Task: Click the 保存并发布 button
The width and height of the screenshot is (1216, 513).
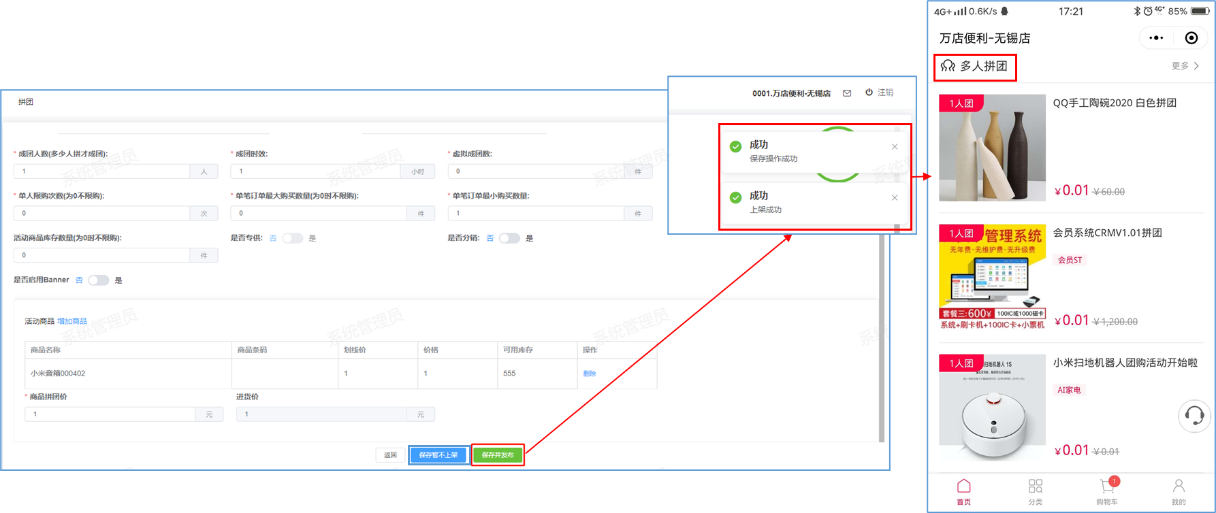Action: coord(498,455)
